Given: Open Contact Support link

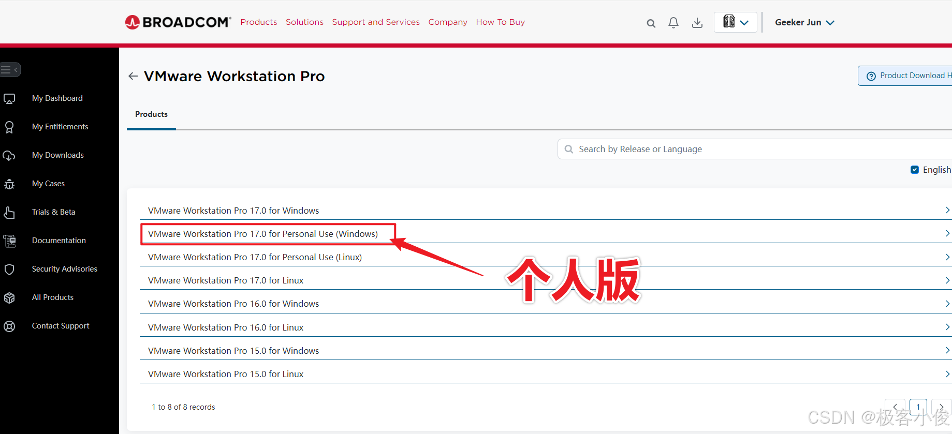Looking at the screenshot, I should coord(61,326).
